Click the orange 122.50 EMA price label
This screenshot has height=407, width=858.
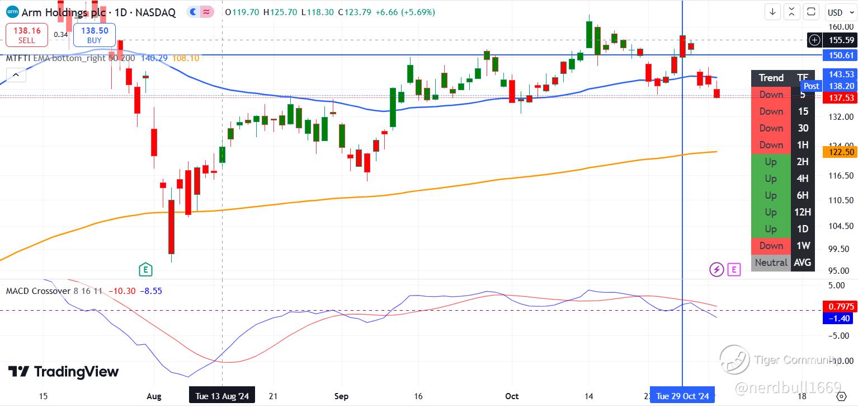(x=841, y=152)
